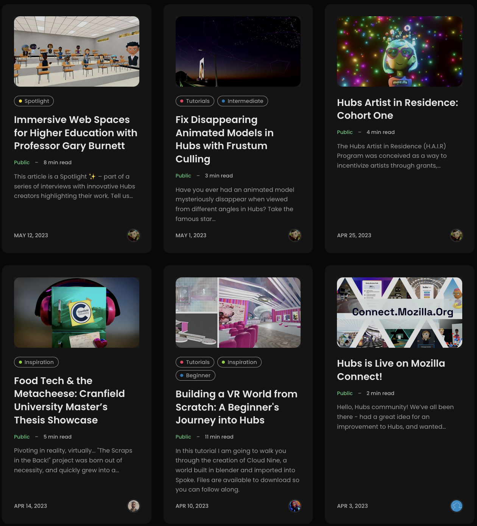Select the Inspiration tag on Food Tech card
The height and width of the screenshot is (526, 477).
36,362
